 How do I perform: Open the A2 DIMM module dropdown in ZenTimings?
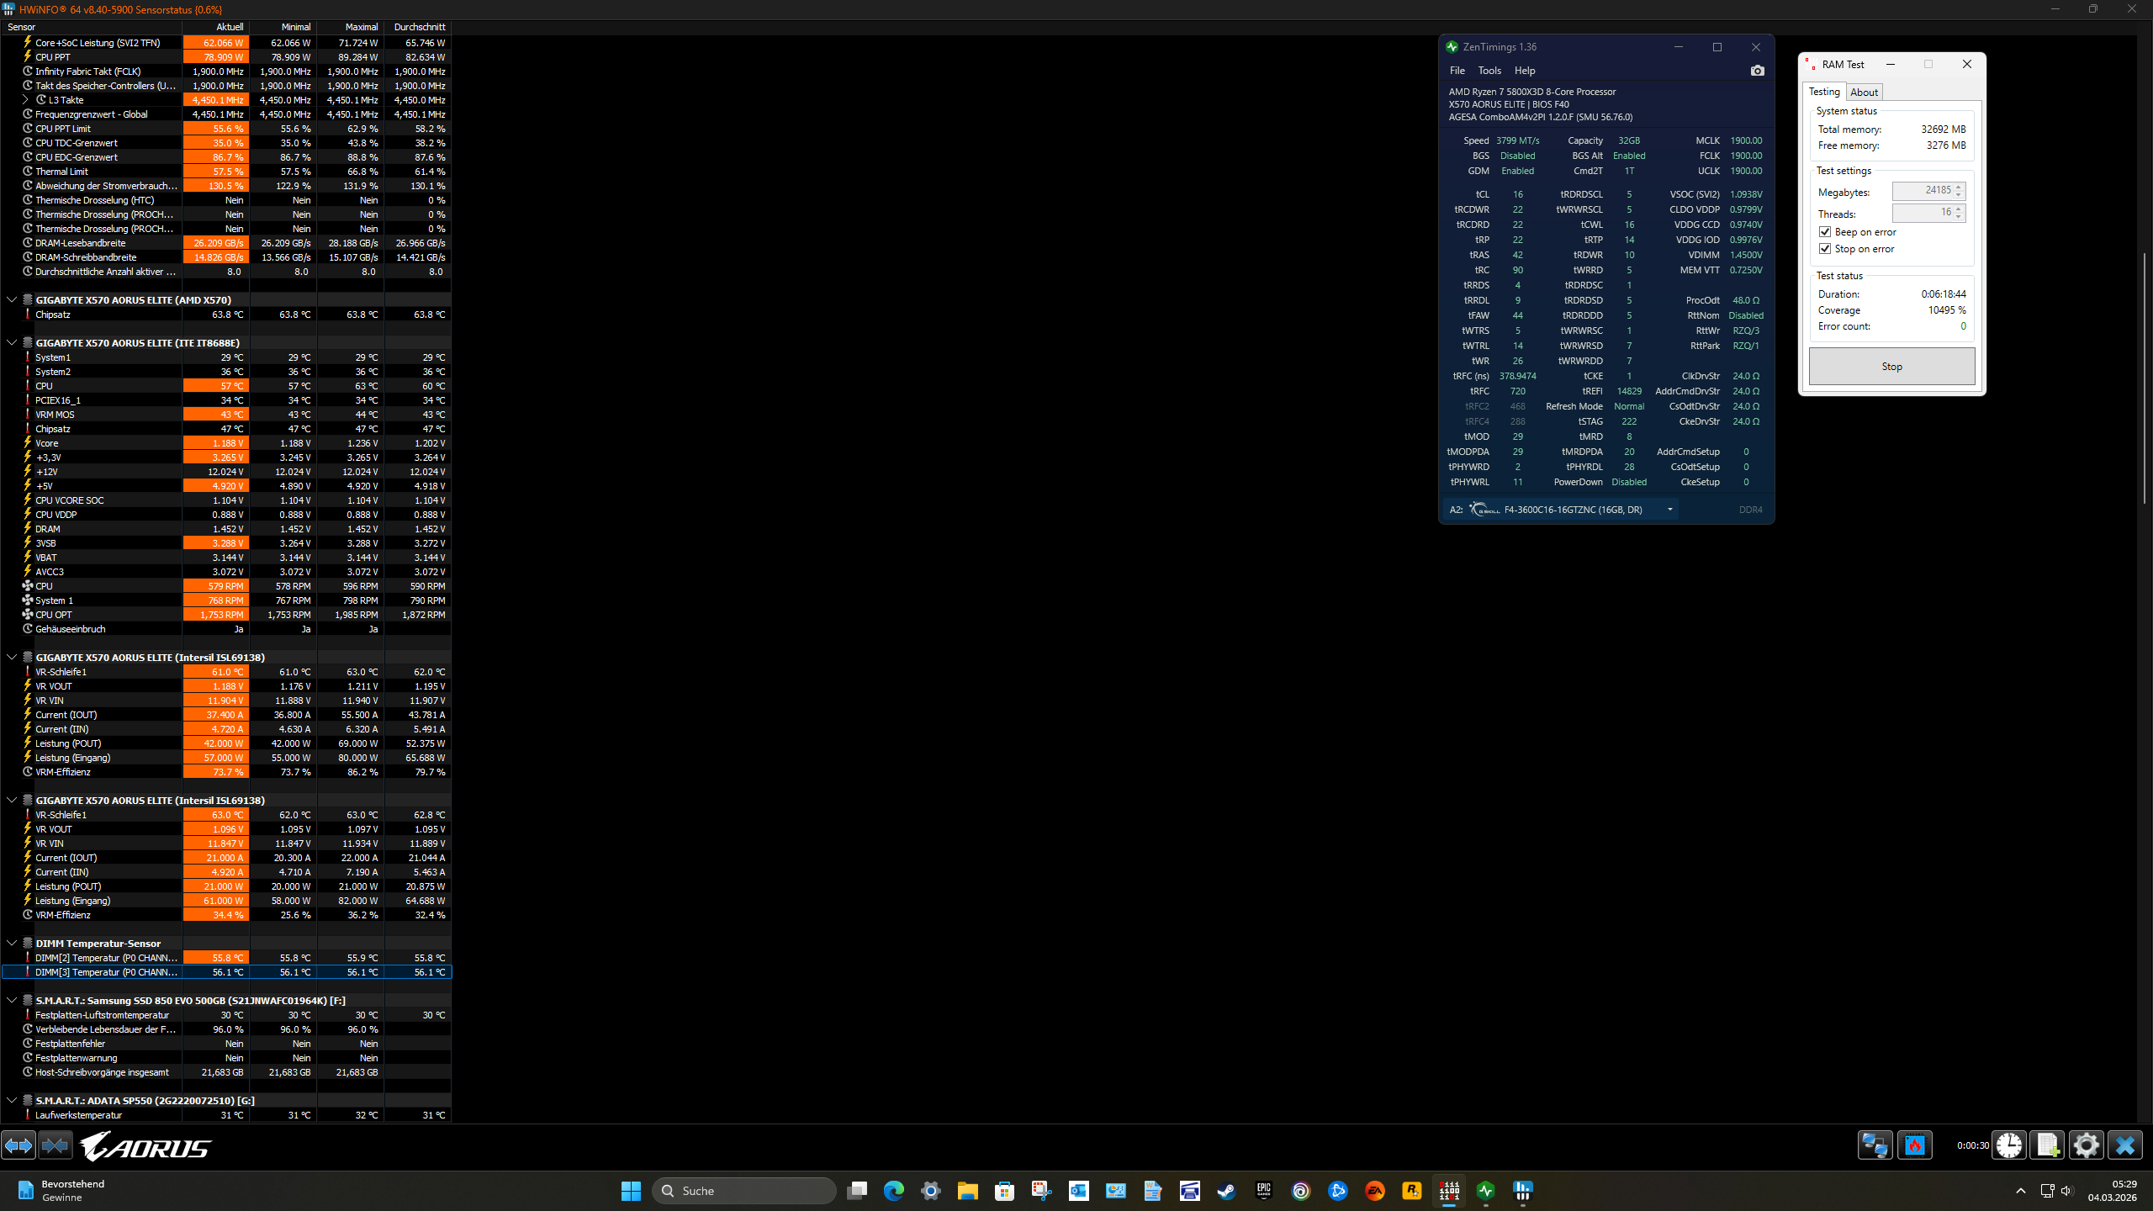coord(1670,509)
